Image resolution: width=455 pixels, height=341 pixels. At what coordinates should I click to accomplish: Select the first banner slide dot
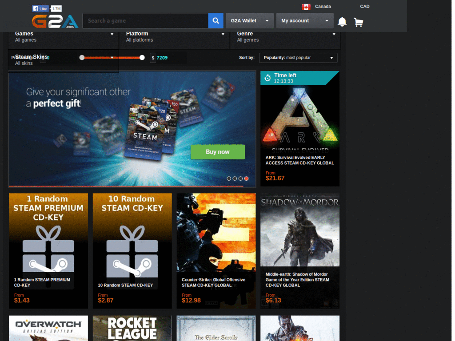[229, 178]
